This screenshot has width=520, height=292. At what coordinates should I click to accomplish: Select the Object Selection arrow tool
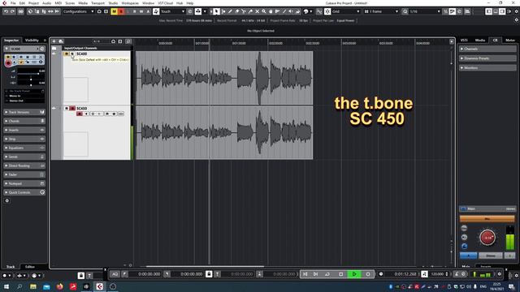pyautogui.click(x=216, y=11)
